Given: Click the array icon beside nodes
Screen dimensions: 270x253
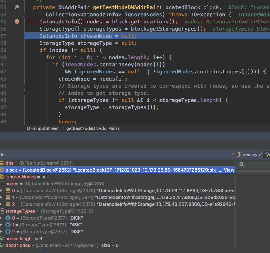Looking at the screenshot, I should pyautogui.click(x=2, y=184).
